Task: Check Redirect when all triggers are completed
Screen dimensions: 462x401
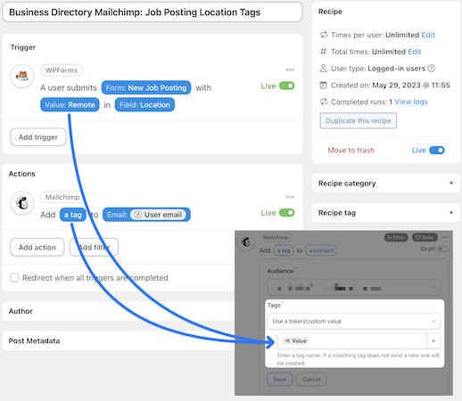Action: [x=14, y=278]
